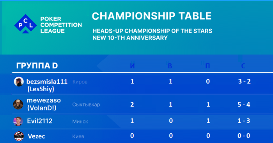Click Evil2112's avatar picture
The image size is (273, 143).
18,121
